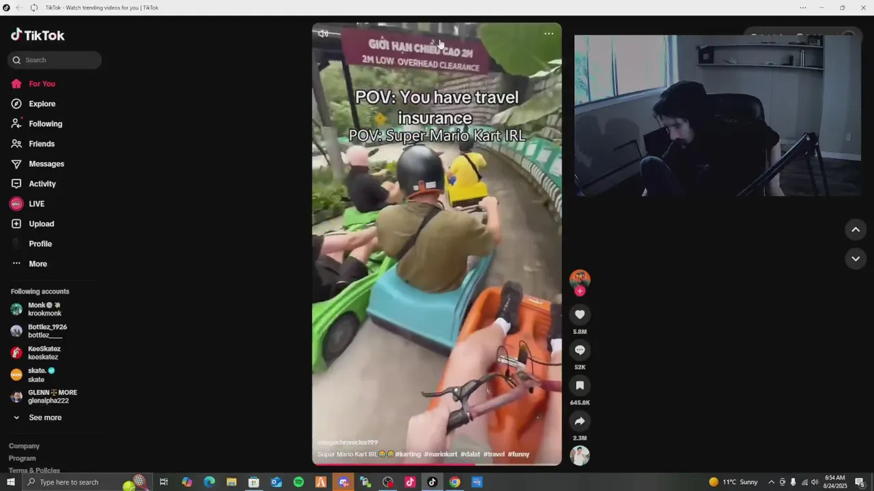Viewport: 874px width, 491px height.
Task: Open Task View on the taskbar
Action: click(164, 482)
